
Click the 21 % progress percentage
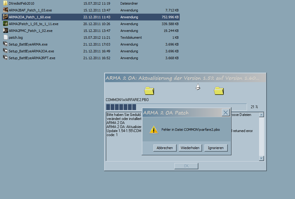254,107
